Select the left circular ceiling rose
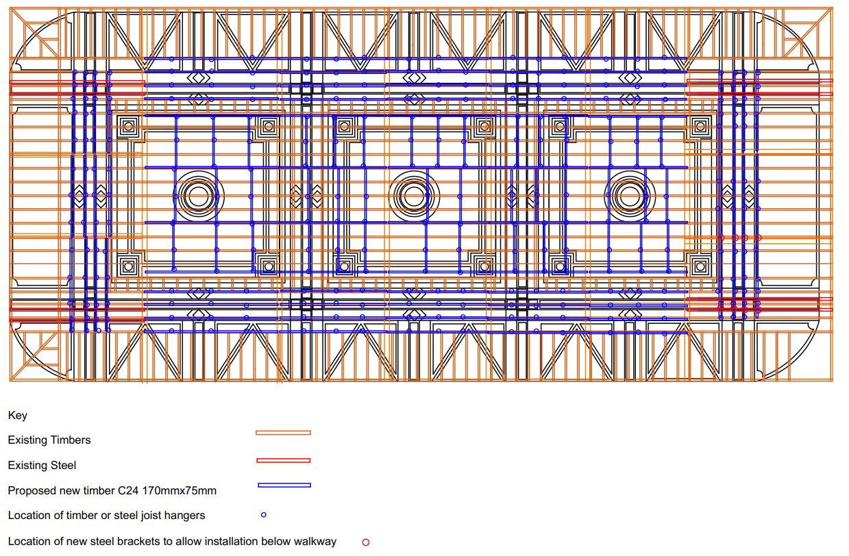This screenshot has width=849, height=556. tap(199, 196)
